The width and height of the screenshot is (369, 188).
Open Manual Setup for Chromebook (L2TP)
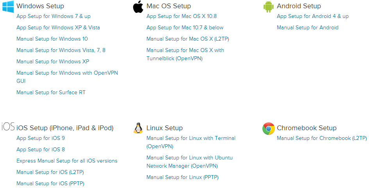coord(322,138)
